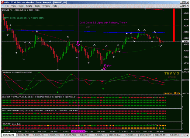Click the '1 Oct 2009' date axis label

click(x=6, y=131)
